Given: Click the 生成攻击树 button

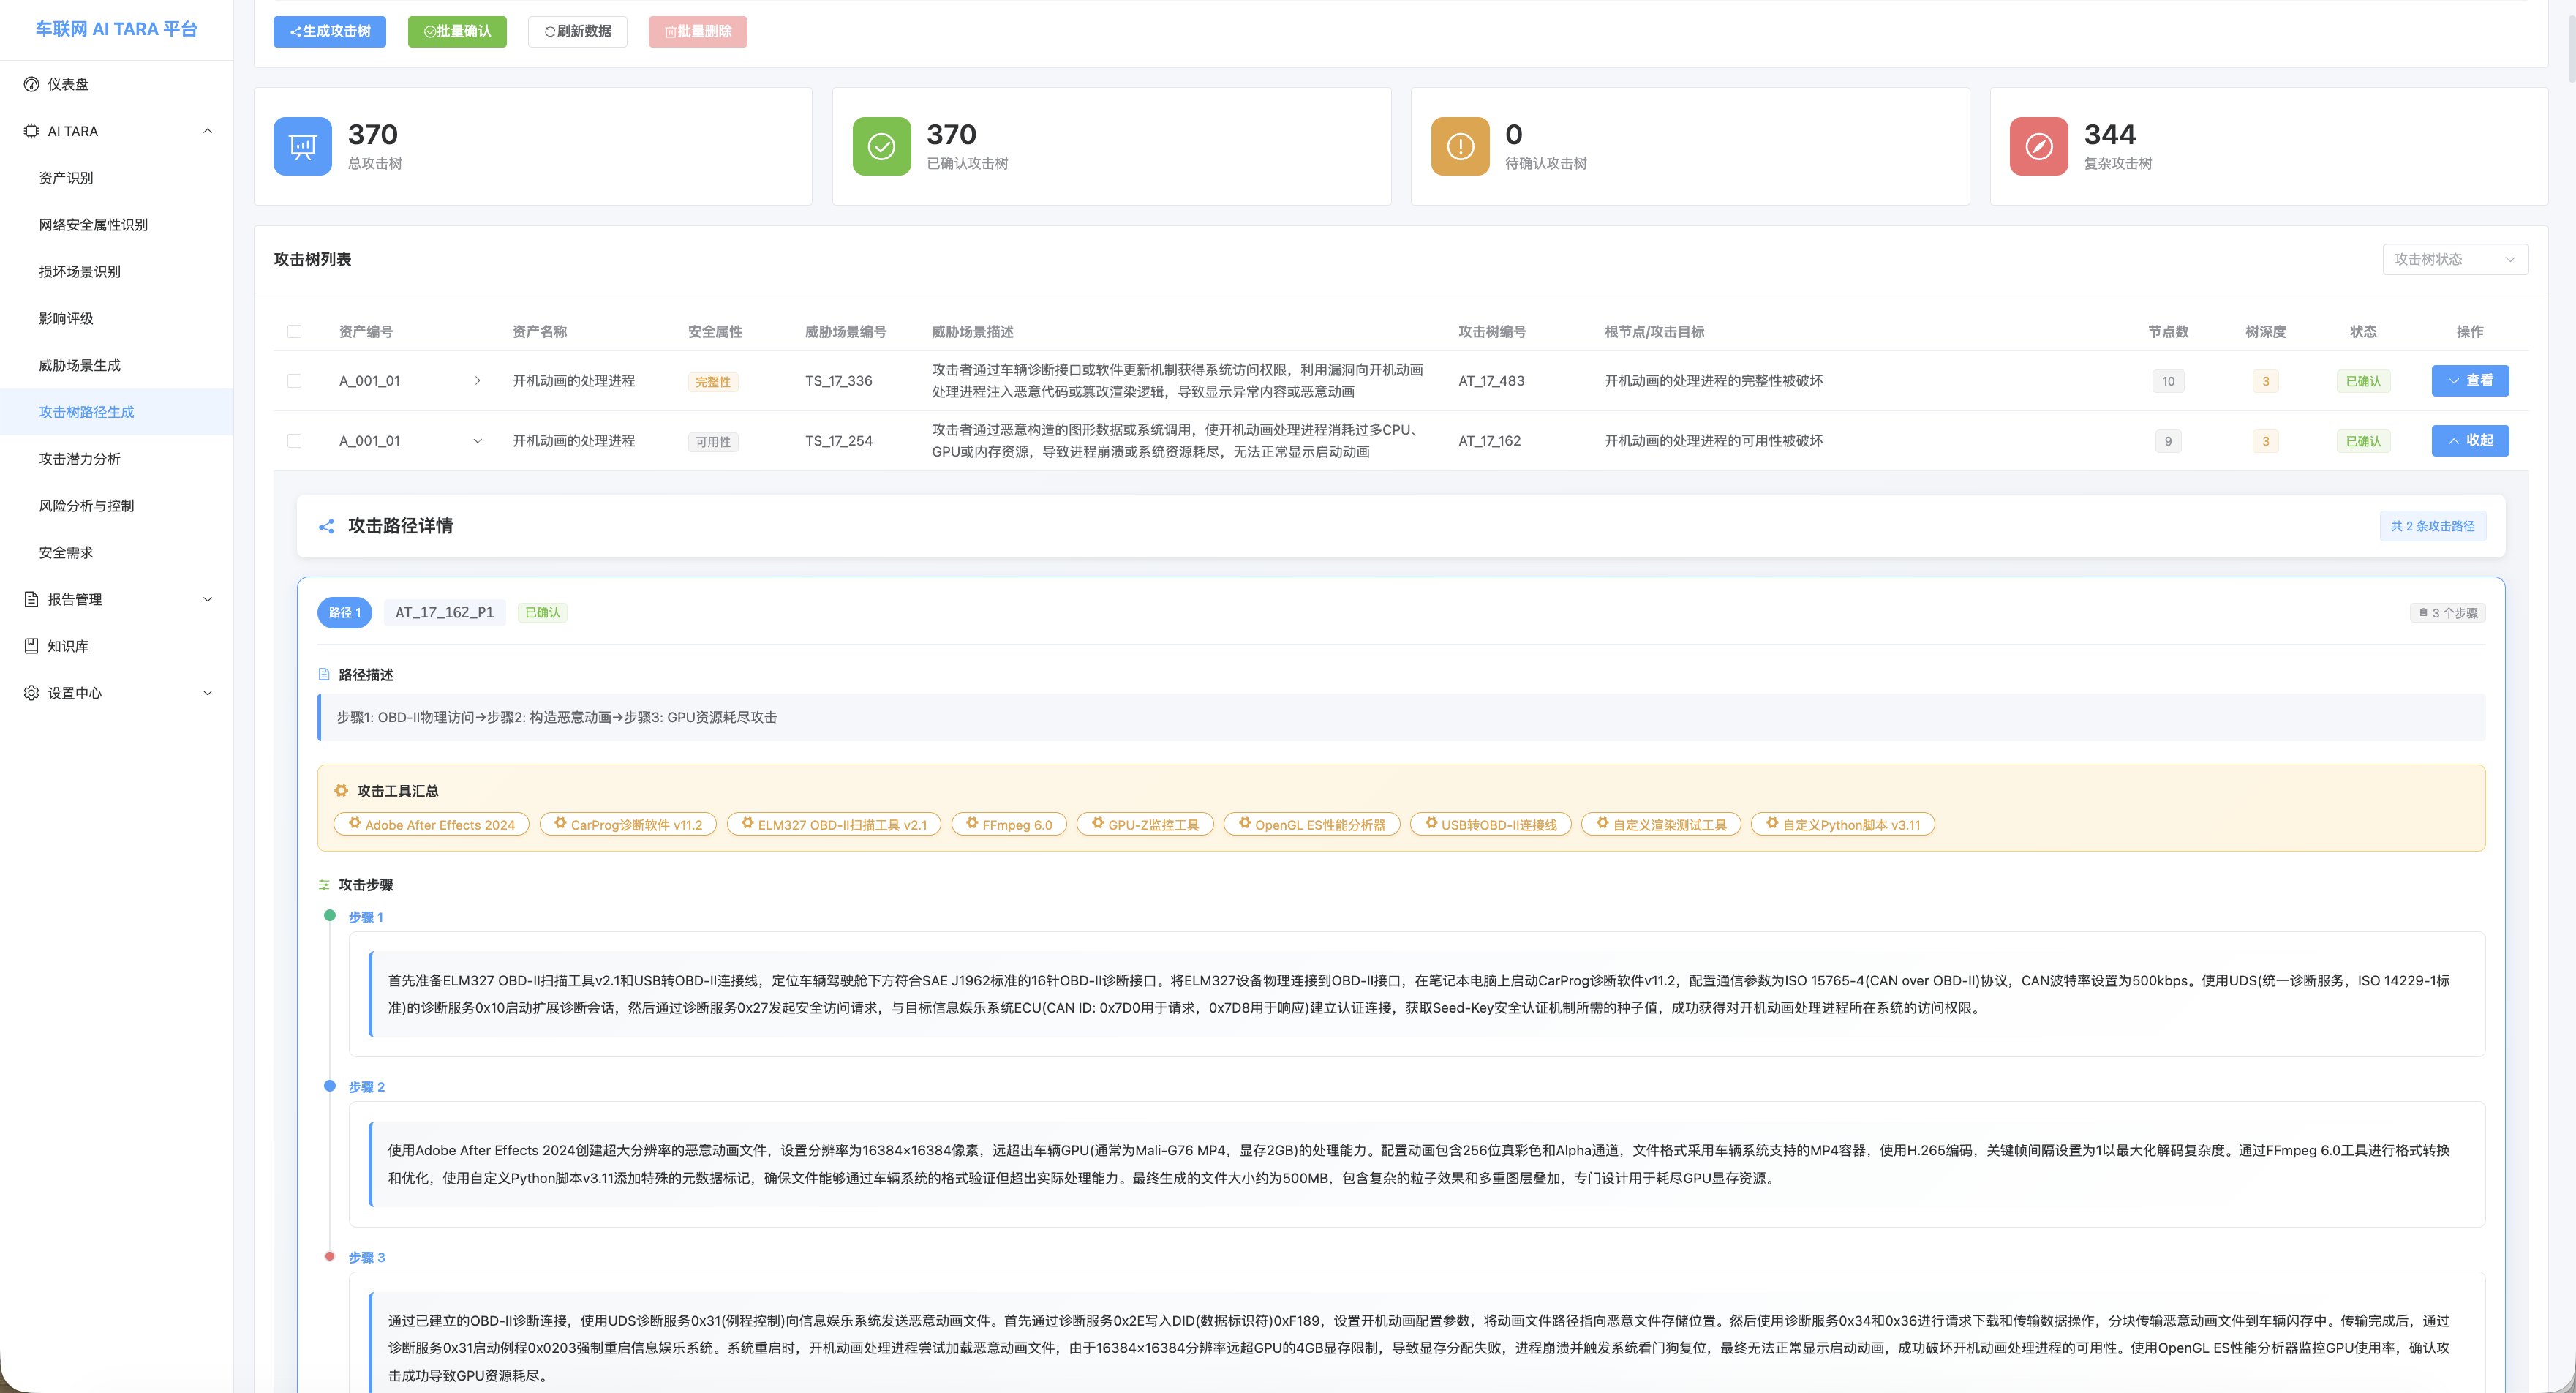Looking at the screenshot, I should coord(329,32).
